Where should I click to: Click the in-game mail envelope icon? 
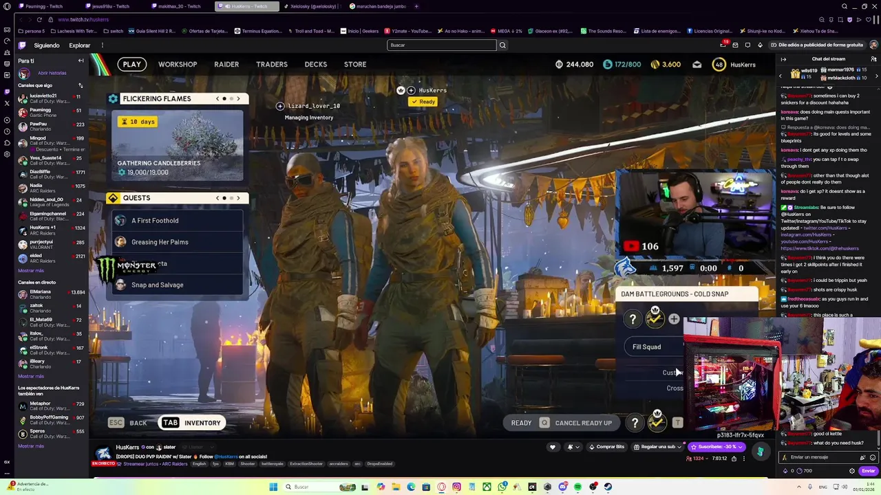[697, 65]
